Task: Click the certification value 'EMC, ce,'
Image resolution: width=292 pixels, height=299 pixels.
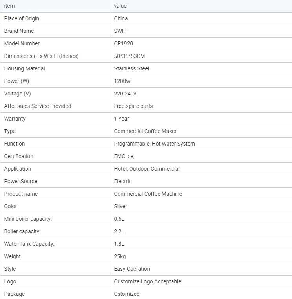Action: click(124, 156)
